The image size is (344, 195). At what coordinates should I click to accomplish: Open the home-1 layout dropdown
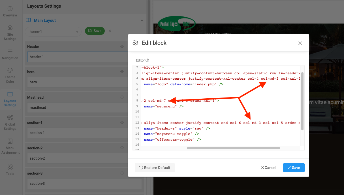[x=54, y=32]
